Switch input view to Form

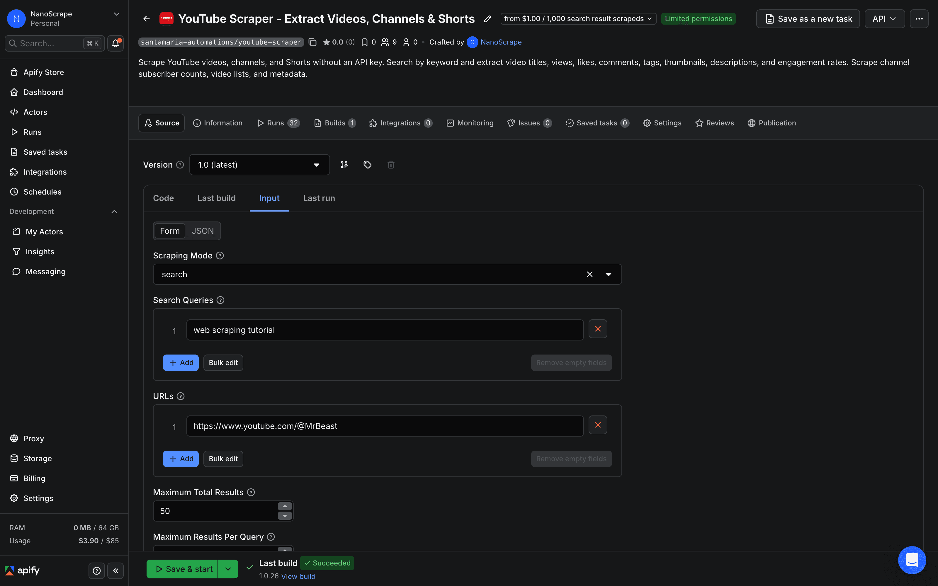[x=170, y=231]
